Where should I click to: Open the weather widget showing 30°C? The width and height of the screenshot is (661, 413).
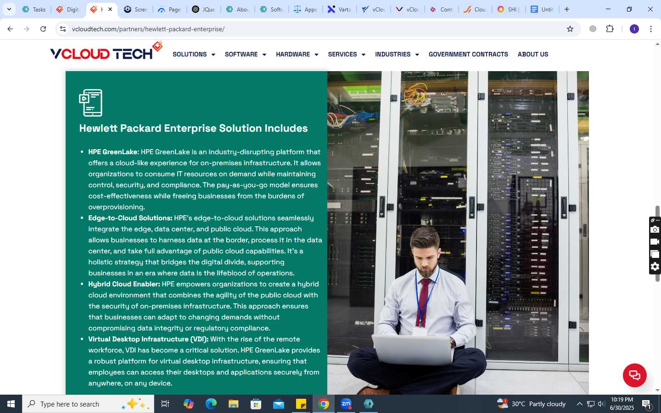[532, 404]
